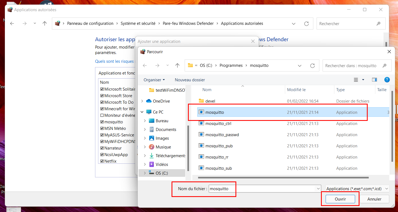Image resolution: width=398 pixels, height=212 pixels.
Task: Sort files by Modifié le column header
Action: [296, 89]
